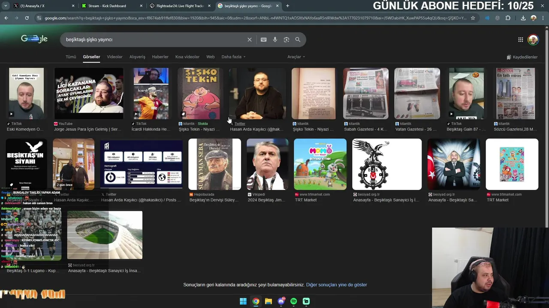
Task: Open File Explorer from the taskbar
Action: click(268, 301)
